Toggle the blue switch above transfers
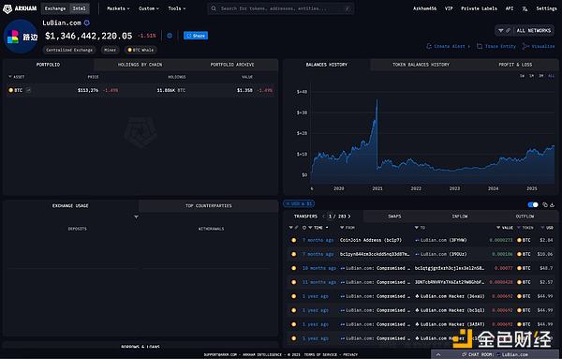 [533, 204]
